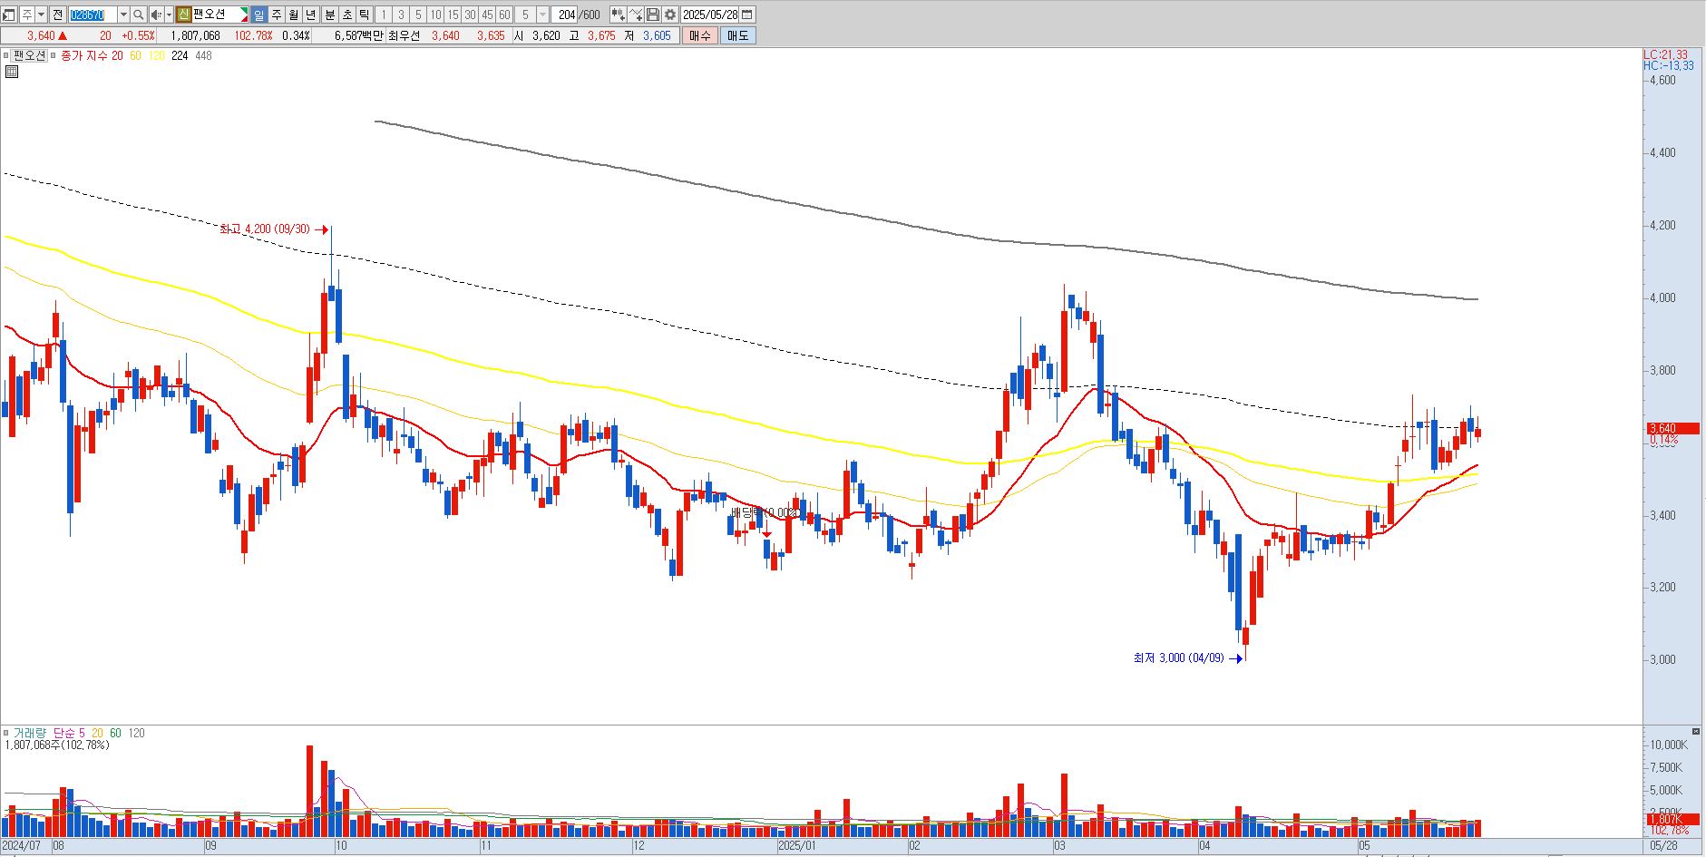Click the speaker sound icon in toolbar
The image size is (1706, 857).
[156, 15]
